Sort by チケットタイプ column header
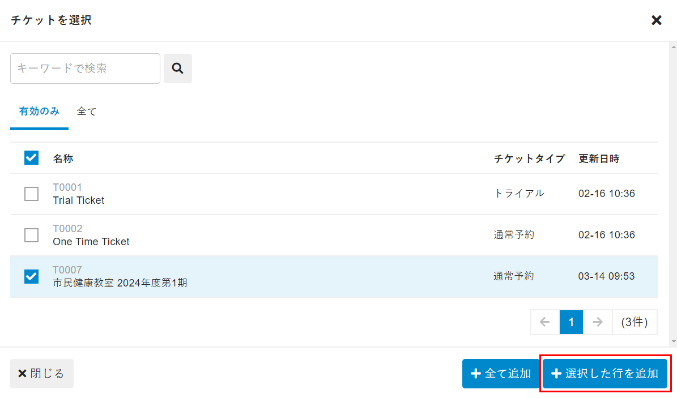This screenshot has width=677, height=398. [x=529, y=159]
